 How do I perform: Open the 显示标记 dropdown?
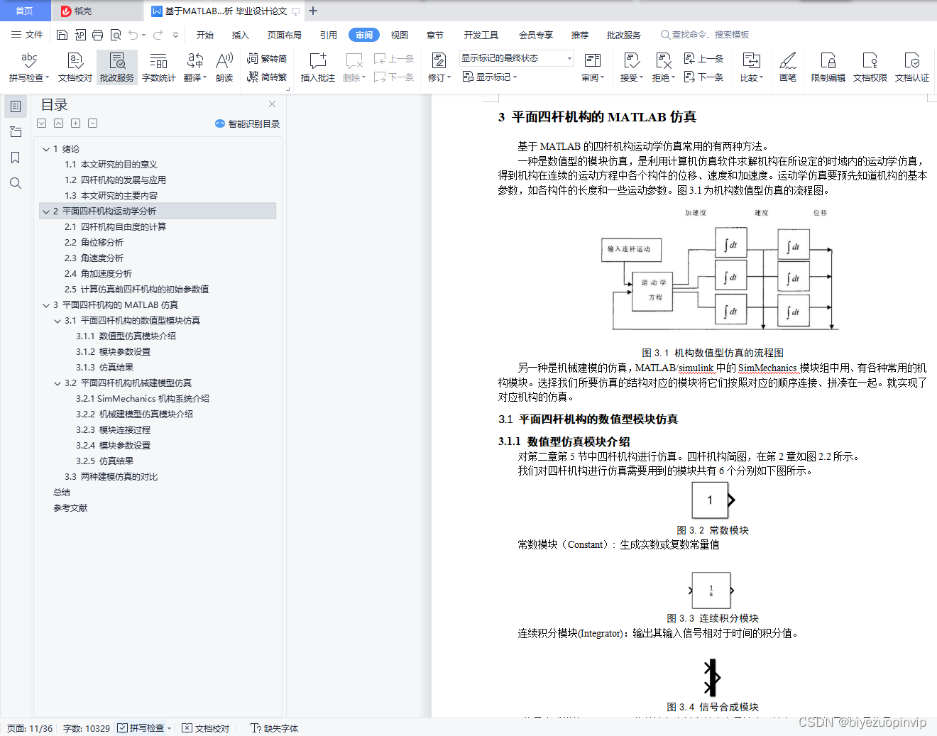tap(490, 77)
